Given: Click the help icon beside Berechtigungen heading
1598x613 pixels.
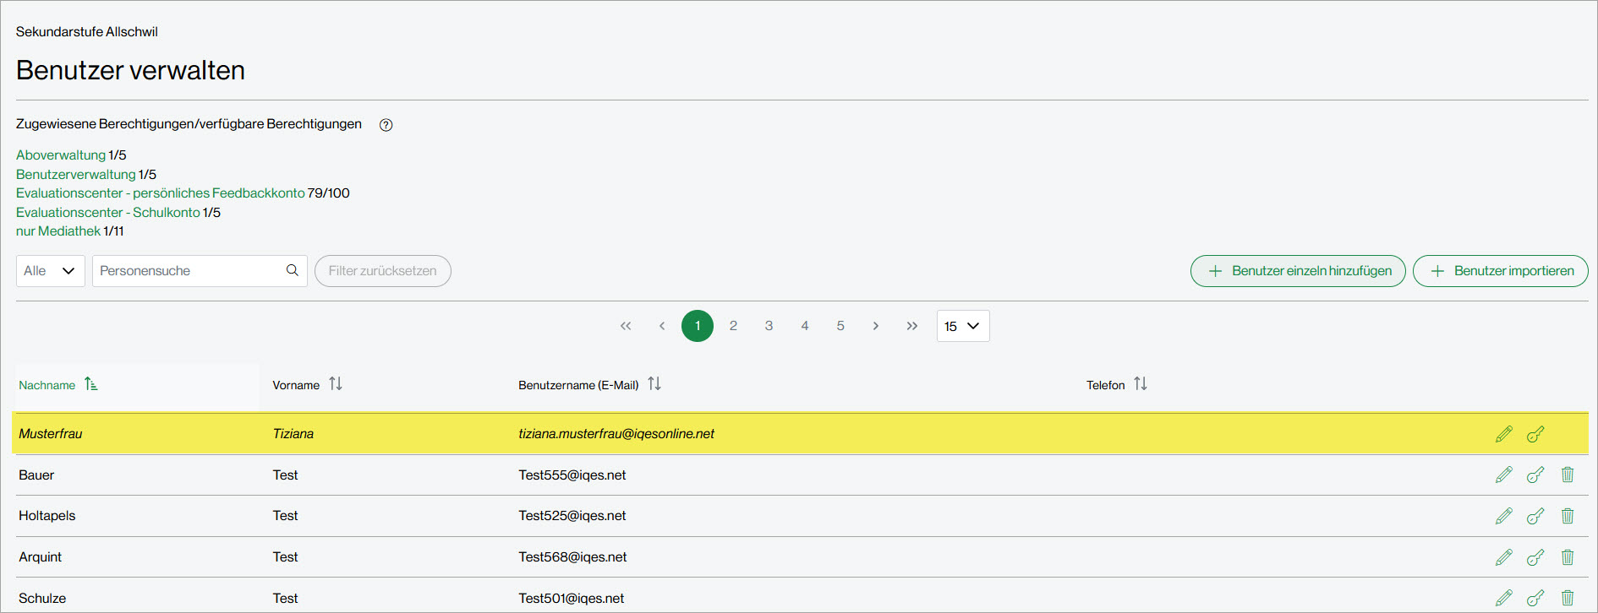Looking at the screenshot, I should coord(386,125).
